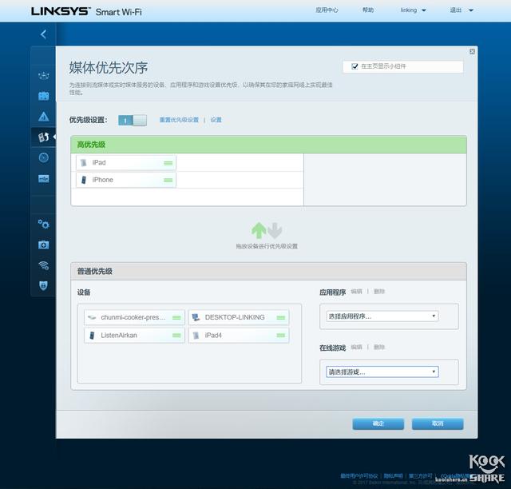
Task: Uncheck the 在主页显示小组件 checkbox
Action: coord(355,66)
